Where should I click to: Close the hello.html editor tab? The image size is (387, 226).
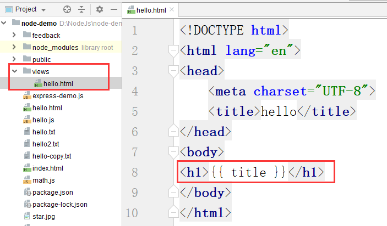(x=172, y=9)
